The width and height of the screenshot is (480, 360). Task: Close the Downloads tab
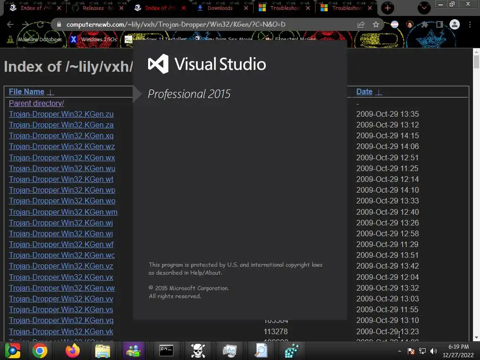246,8
